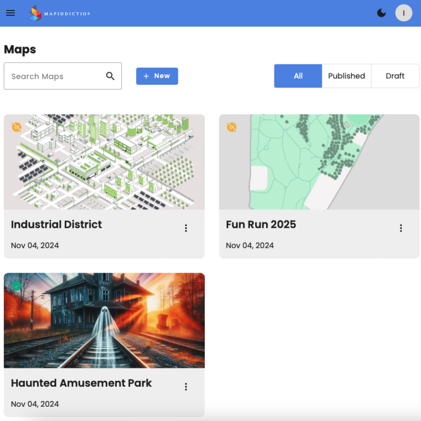The width and height of the screenshot is (421, 421).
Task: Open Haunted Amusement Park three-dot options menu
Action: [186, 386]
